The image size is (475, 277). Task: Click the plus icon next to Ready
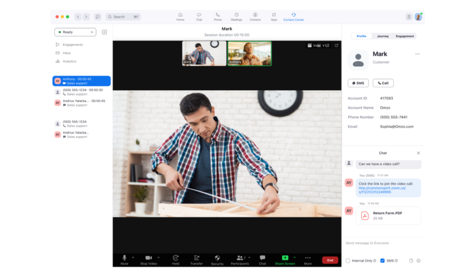pyautogui.click(x=104, y=32)
